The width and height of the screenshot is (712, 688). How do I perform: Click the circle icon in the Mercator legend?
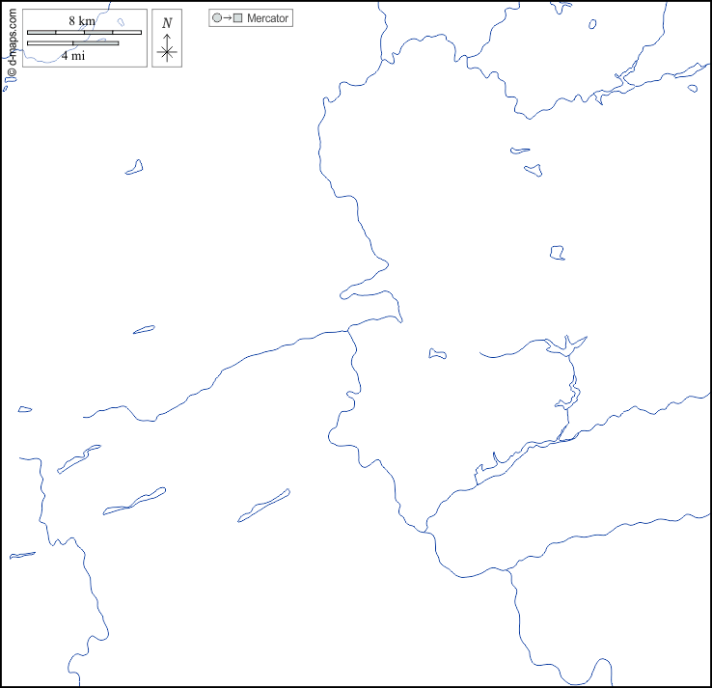217,18
